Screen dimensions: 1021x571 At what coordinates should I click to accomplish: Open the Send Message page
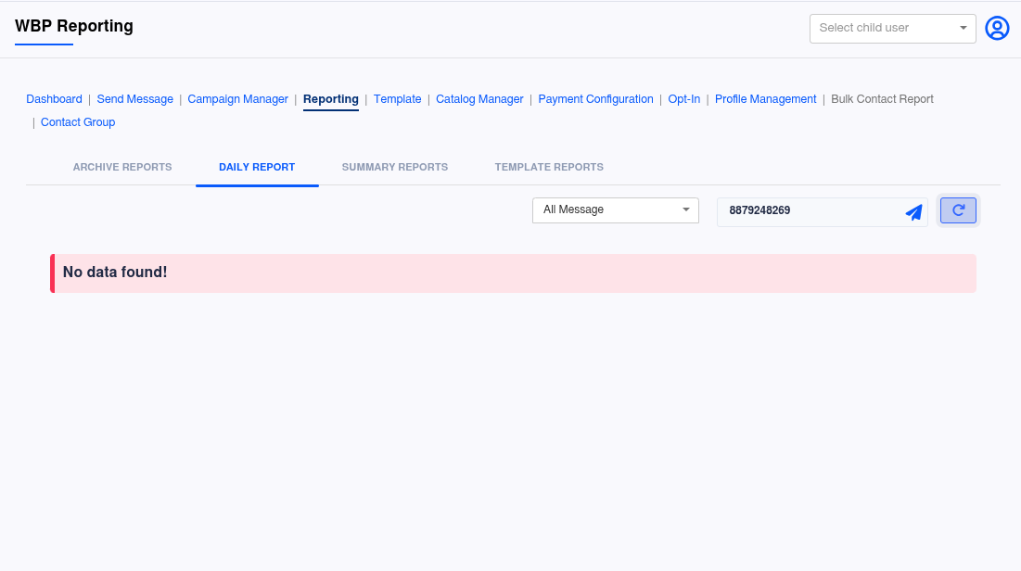(x=134, y=99)
